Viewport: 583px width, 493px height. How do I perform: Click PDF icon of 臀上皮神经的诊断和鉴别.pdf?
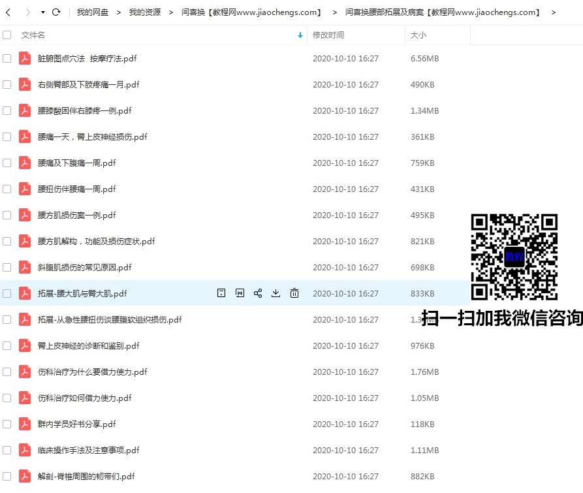[25, 346]
